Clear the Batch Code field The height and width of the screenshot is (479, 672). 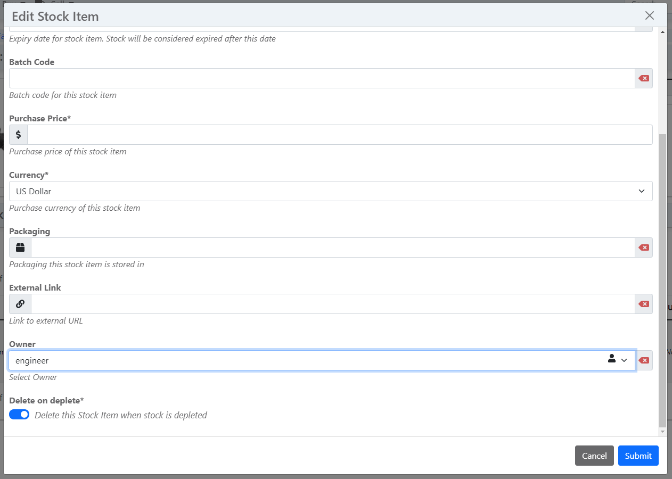(643, 78)
